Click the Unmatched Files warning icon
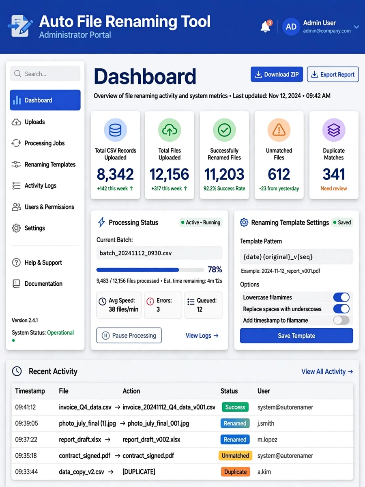Screen dimensions: 365x487 pos(279,130)
